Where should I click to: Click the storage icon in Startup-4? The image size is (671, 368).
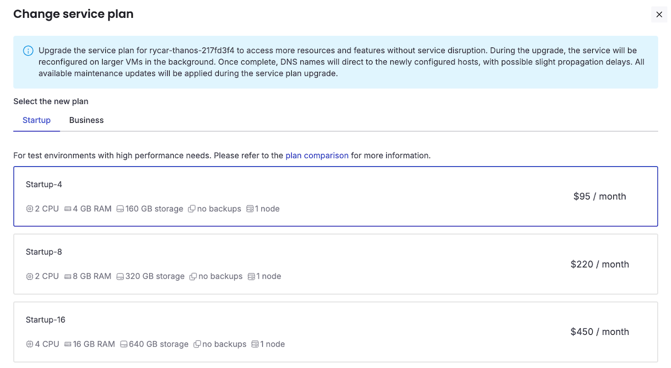tap(120, 209)
